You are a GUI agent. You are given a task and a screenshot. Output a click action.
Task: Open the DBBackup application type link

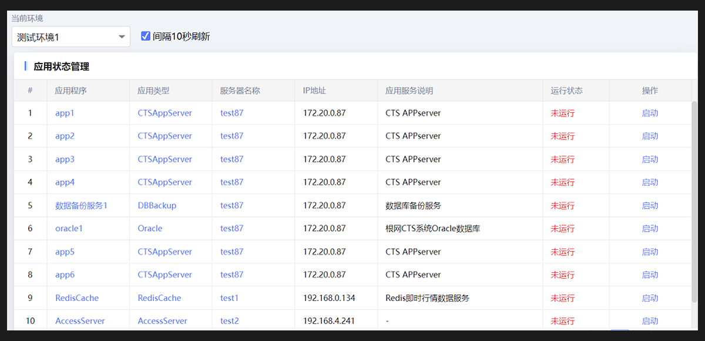click(x=157, y=206)
